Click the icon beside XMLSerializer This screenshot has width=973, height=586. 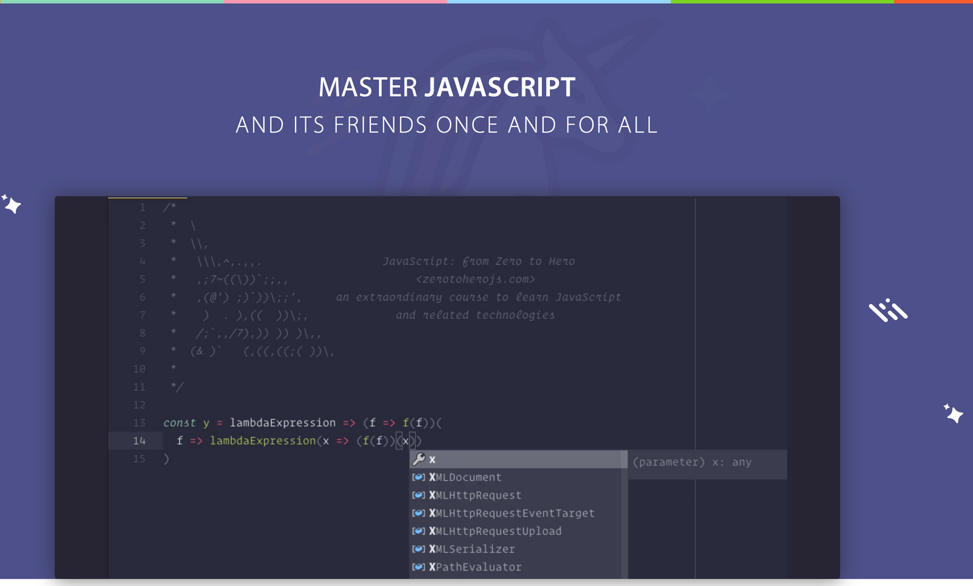[418, 549]
